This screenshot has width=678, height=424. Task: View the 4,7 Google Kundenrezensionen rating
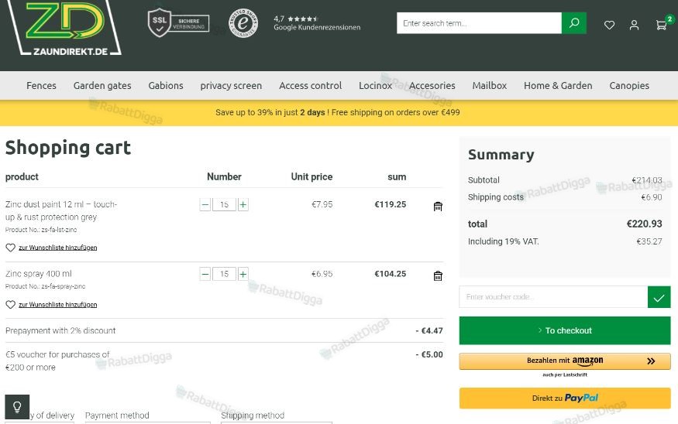316,23
